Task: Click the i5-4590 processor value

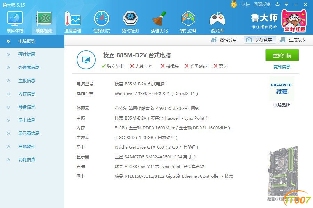Action: 157,109
